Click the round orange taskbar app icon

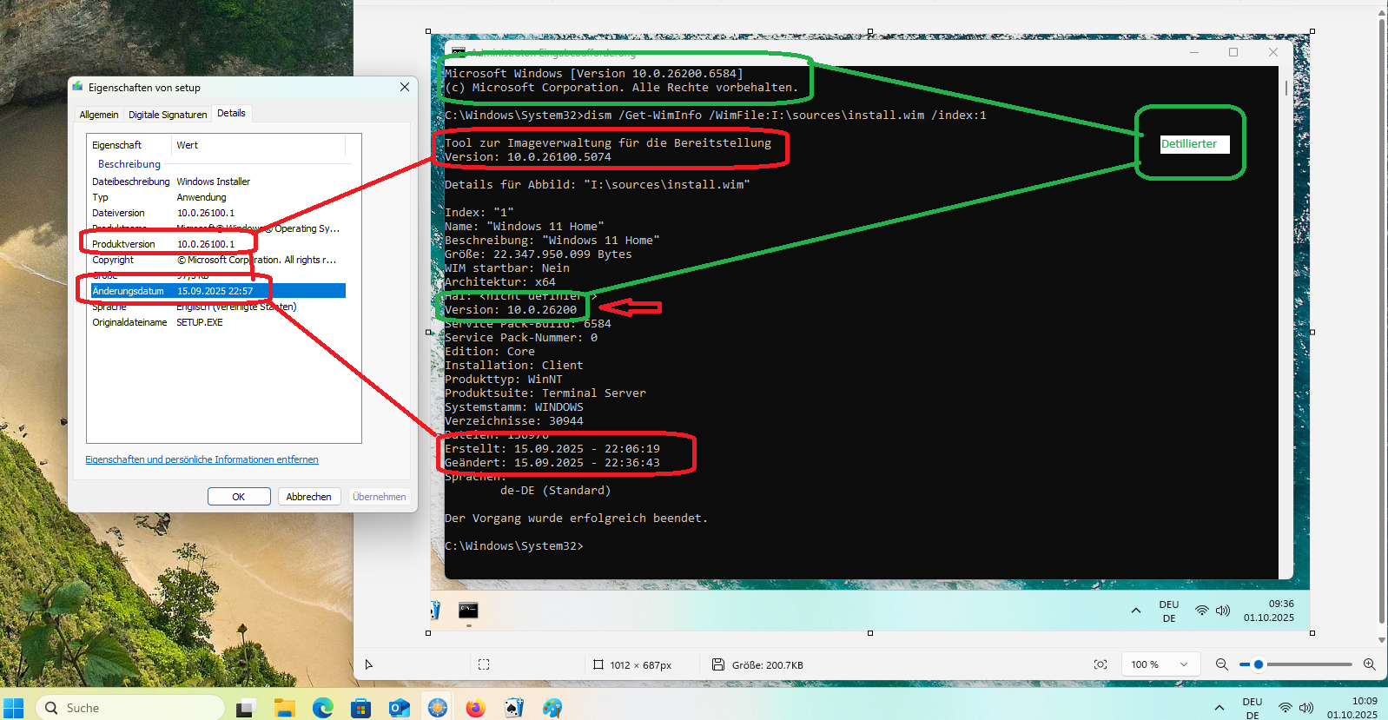coord(437,708)
